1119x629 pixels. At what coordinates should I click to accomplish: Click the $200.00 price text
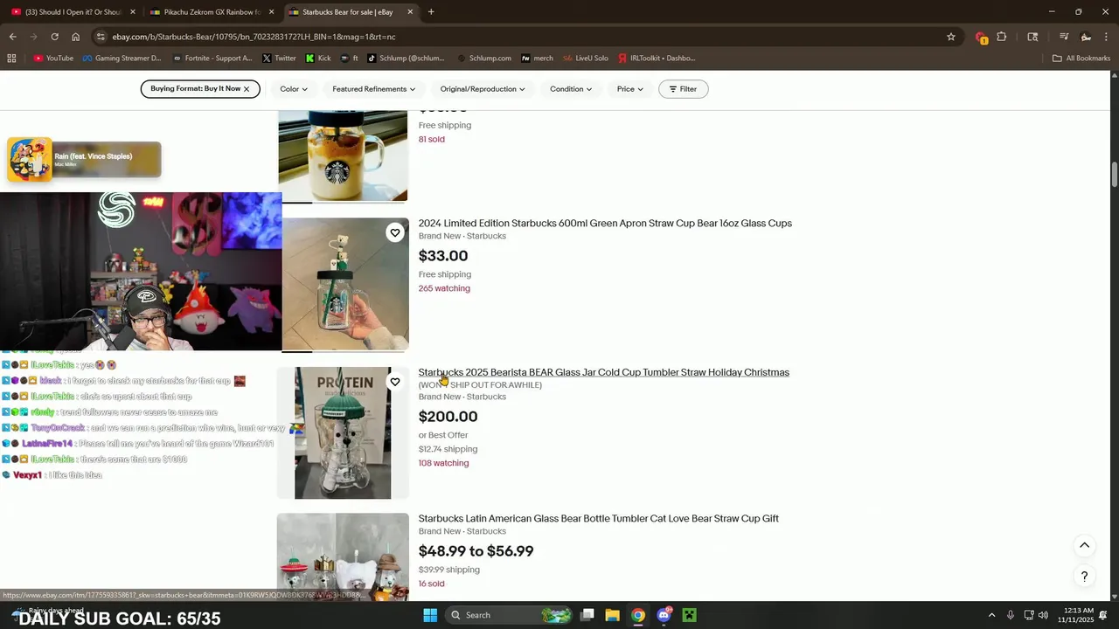tap(448, 417)
